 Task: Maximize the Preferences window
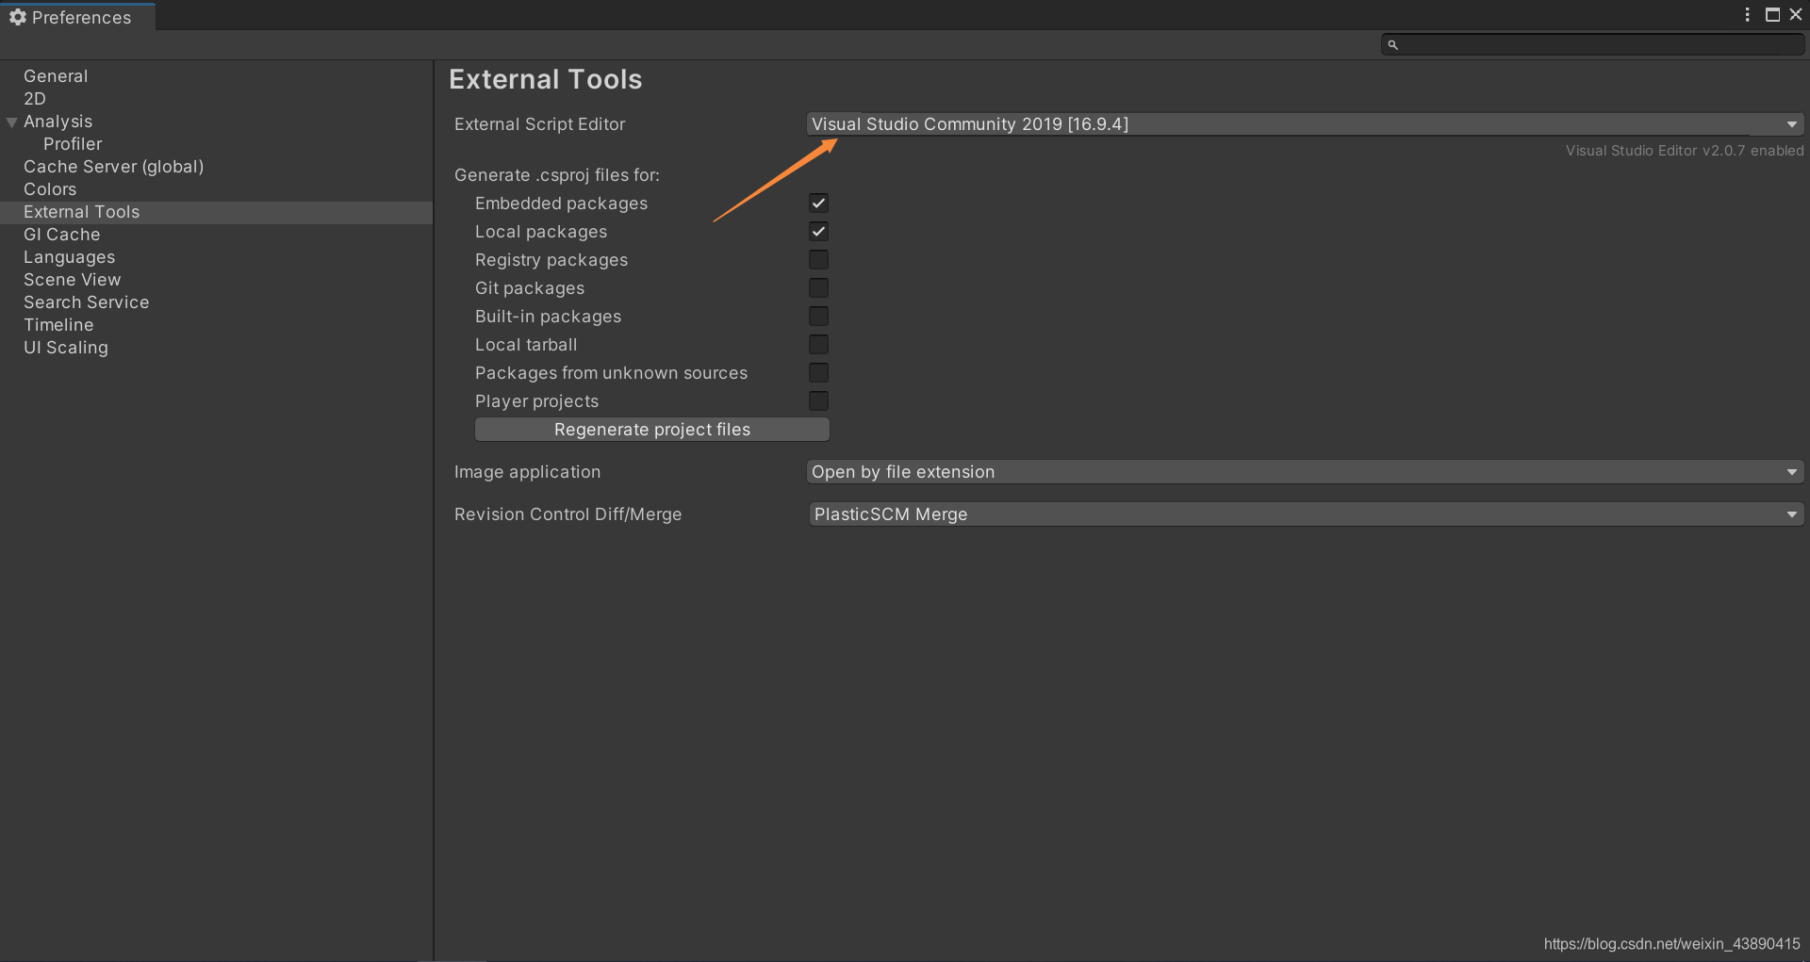coord(1772,14)
